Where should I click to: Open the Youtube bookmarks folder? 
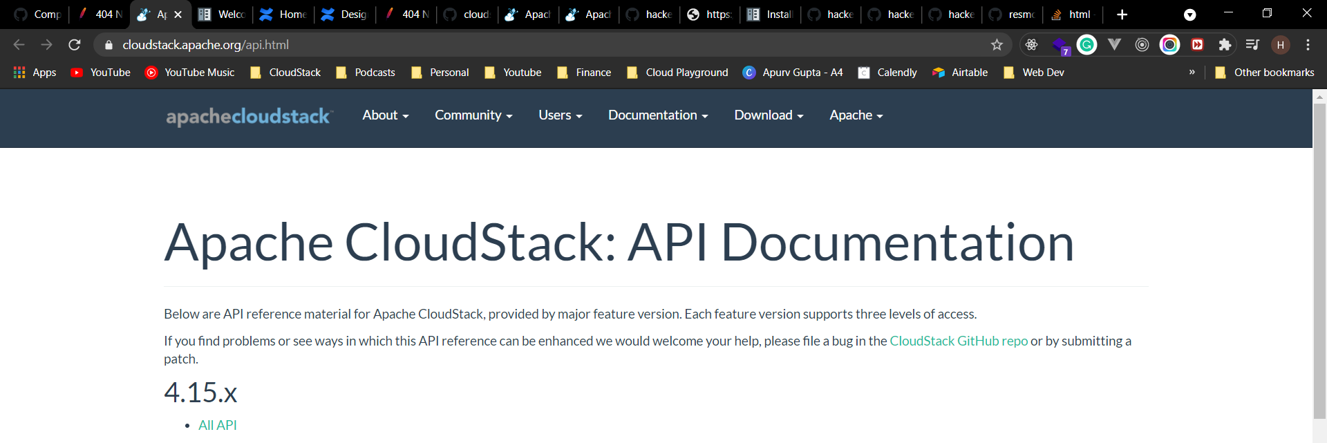(x=513, y=73)
